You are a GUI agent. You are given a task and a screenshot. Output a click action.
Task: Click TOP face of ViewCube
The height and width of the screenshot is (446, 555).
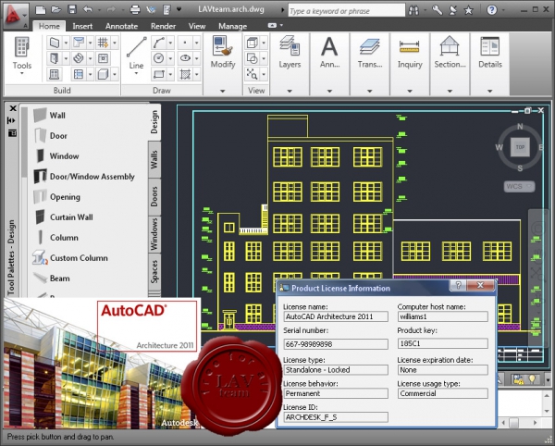[x=520, y=147]
